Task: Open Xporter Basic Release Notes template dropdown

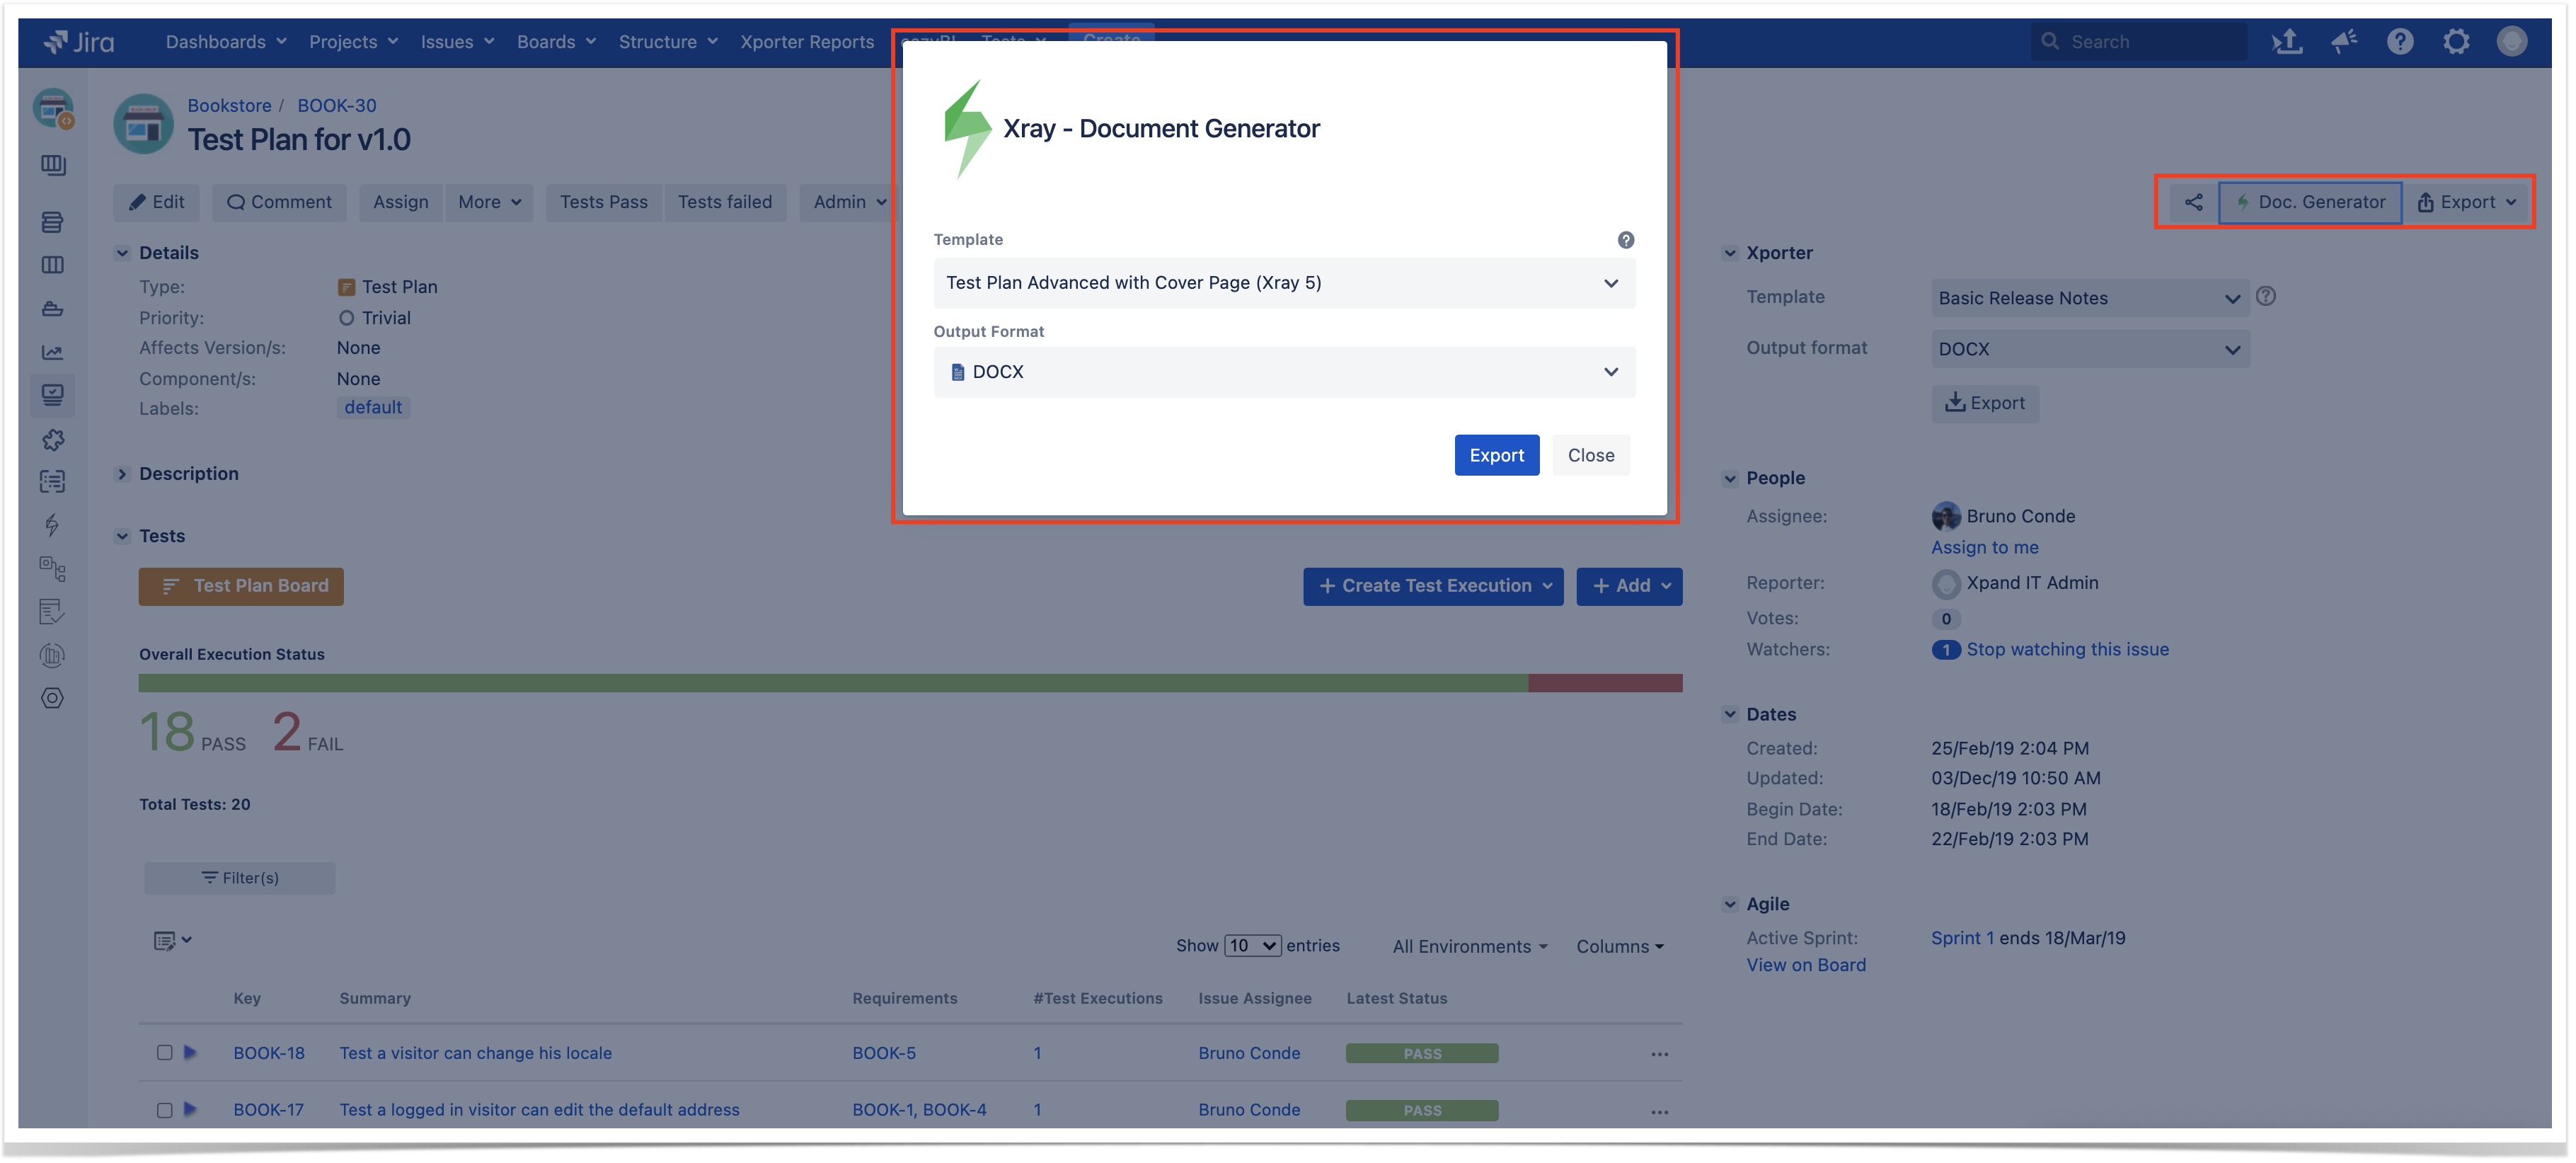Action: [2089, 298]
